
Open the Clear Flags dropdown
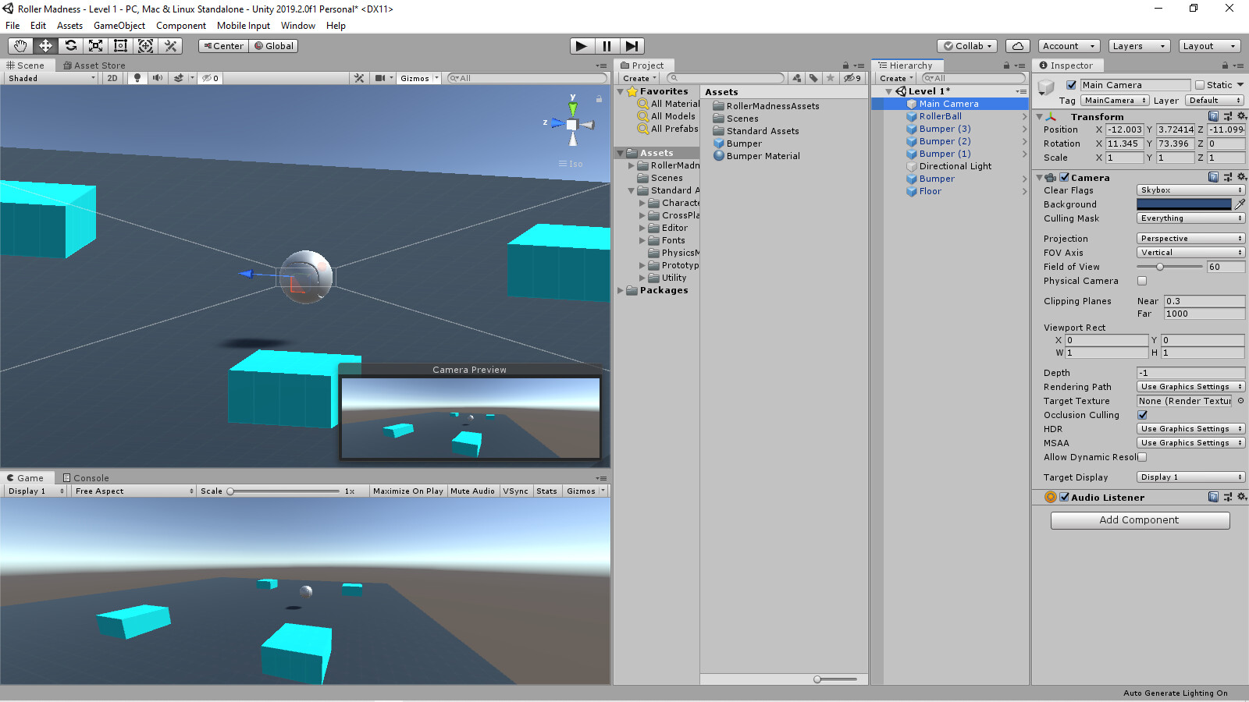[x=1190, y=190]
